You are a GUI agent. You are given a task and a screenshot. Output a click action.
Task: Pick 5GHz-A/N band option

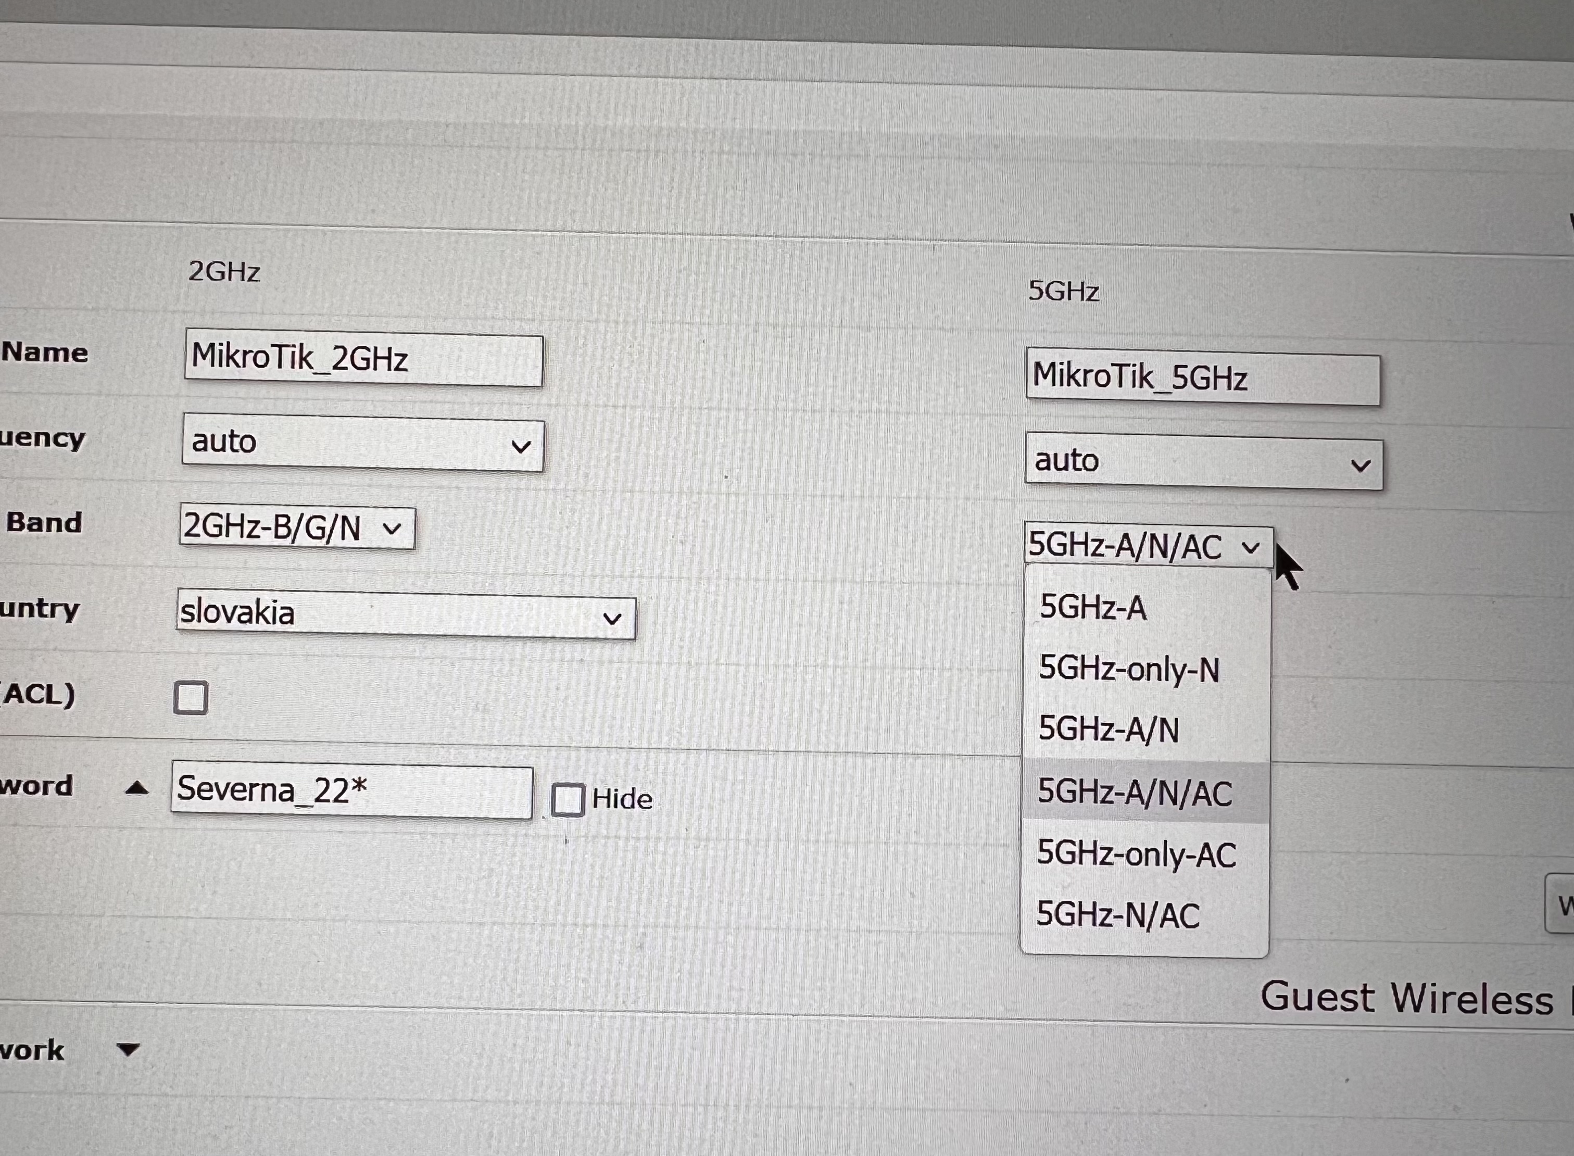tap(1109, 729)
